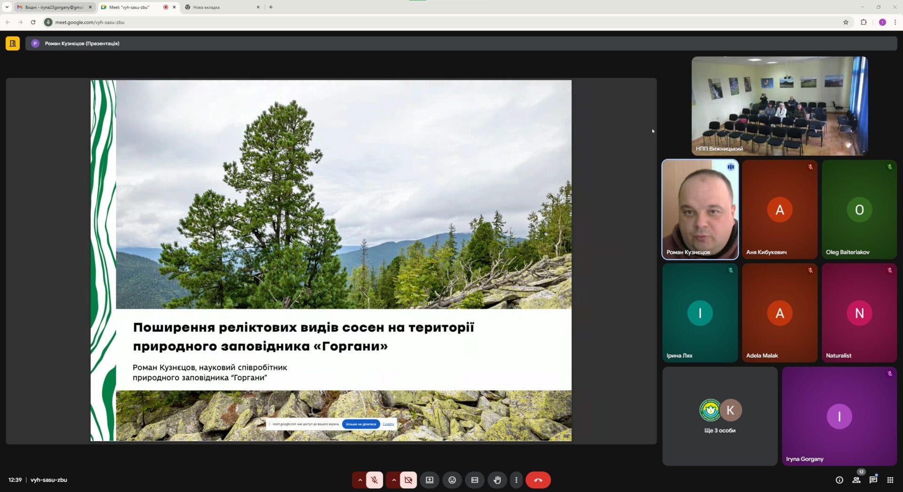The height and width of the screenshot is (492, 903).
Task: Show the participants list
Action: 856,480
